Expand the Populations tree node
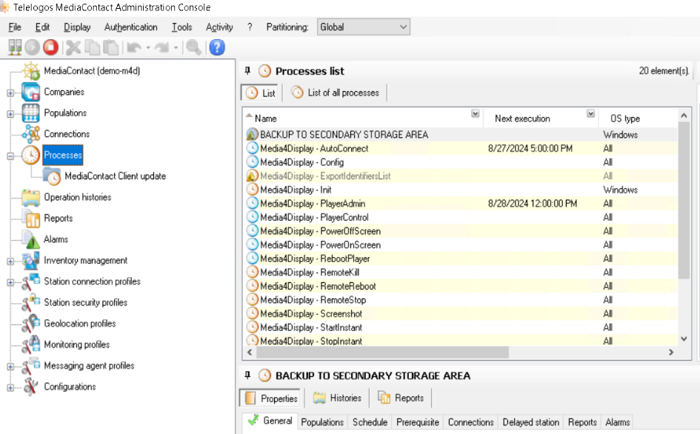The height and width of the screenshot is (434, 700). [10, 114]
